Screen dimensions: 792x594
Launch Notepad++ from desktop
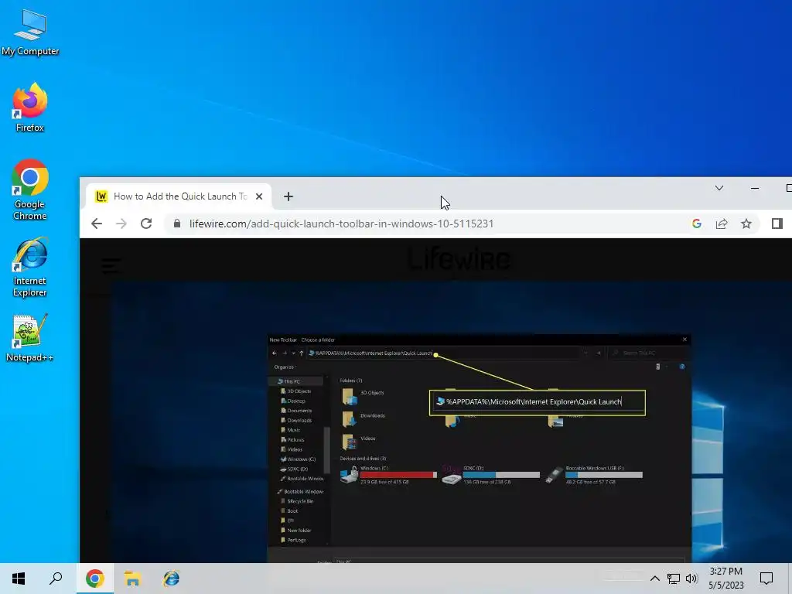(30, 338)
